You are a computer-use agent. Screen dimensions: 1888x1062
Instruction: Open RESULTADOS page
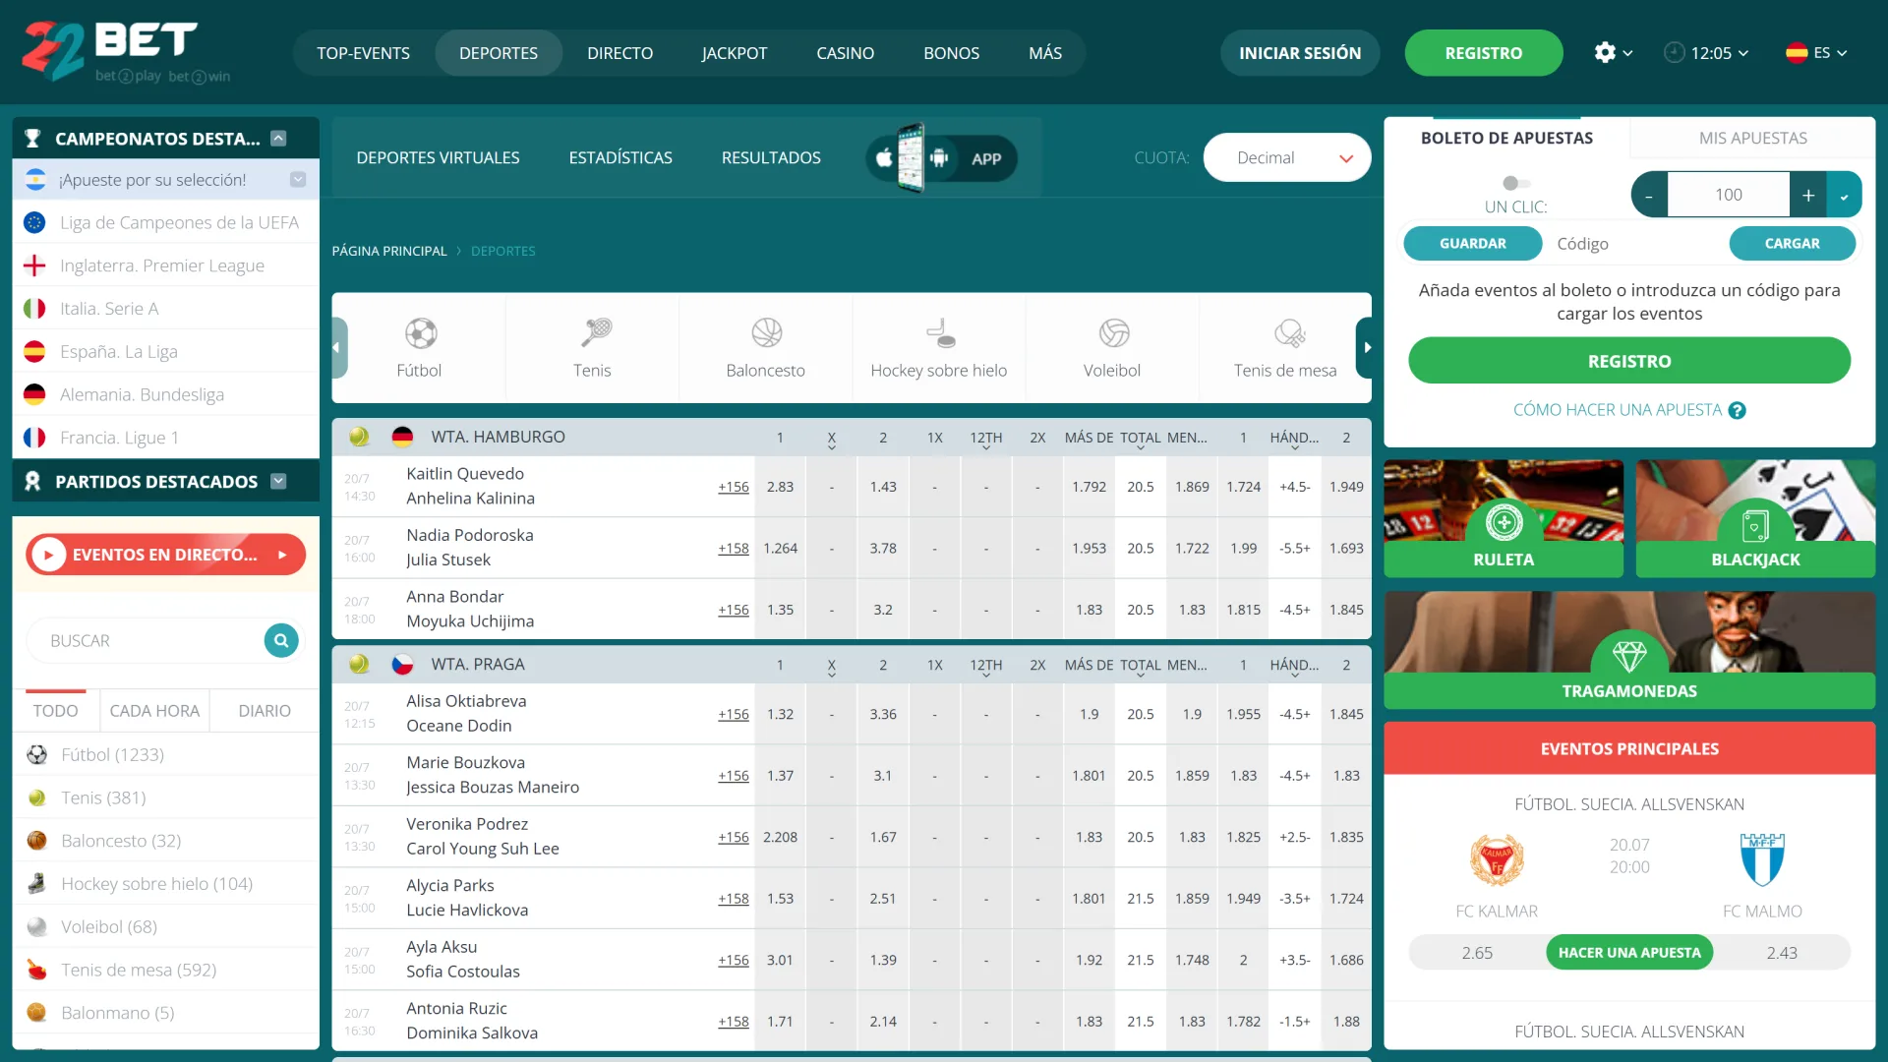[x=771, y=158]
